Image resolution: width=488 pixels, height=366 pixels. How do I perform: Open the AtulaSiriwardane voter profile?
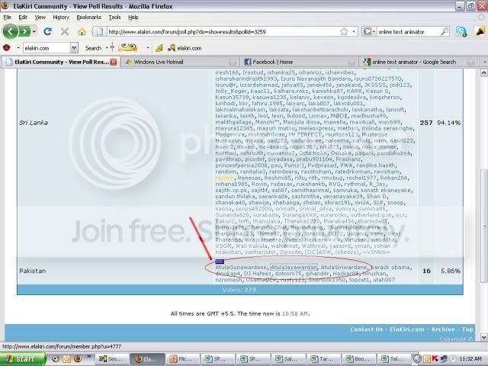(344, 268)
